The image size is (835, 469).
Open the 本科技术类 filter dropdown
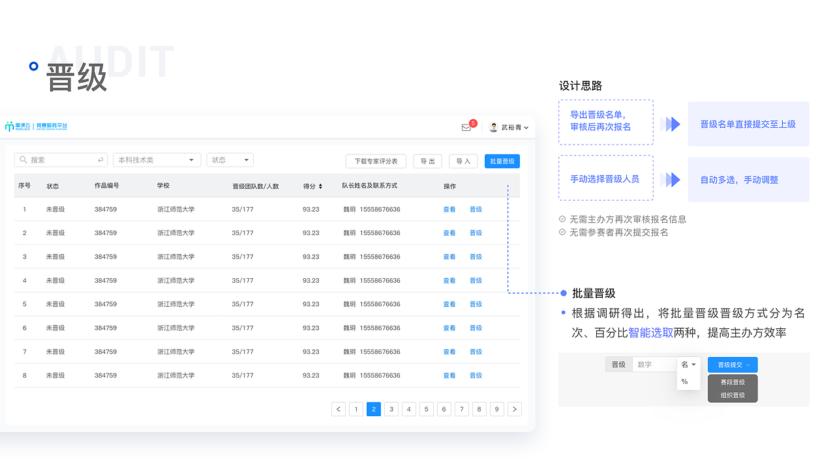pyautogui.click(x=157, y=160)
